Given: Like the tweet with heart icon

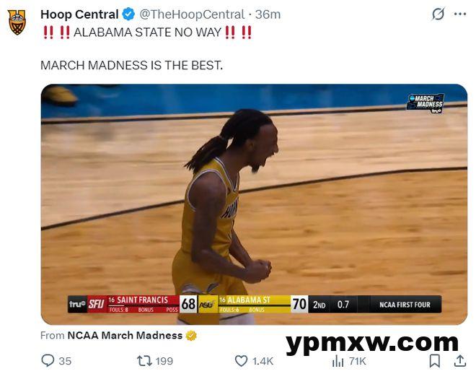Looking at the screenshot, I should click(242, 360).
